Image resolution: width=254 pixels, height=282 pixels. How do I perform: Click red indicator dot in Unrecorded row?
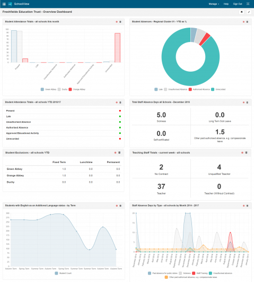coord(120,139)
